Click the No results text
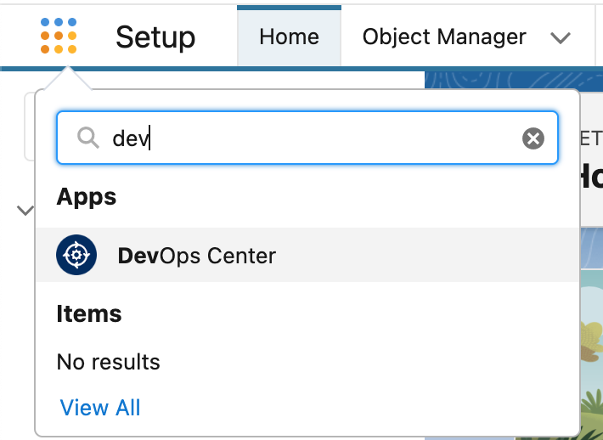 pyautogui.click(x=108, y=362)
